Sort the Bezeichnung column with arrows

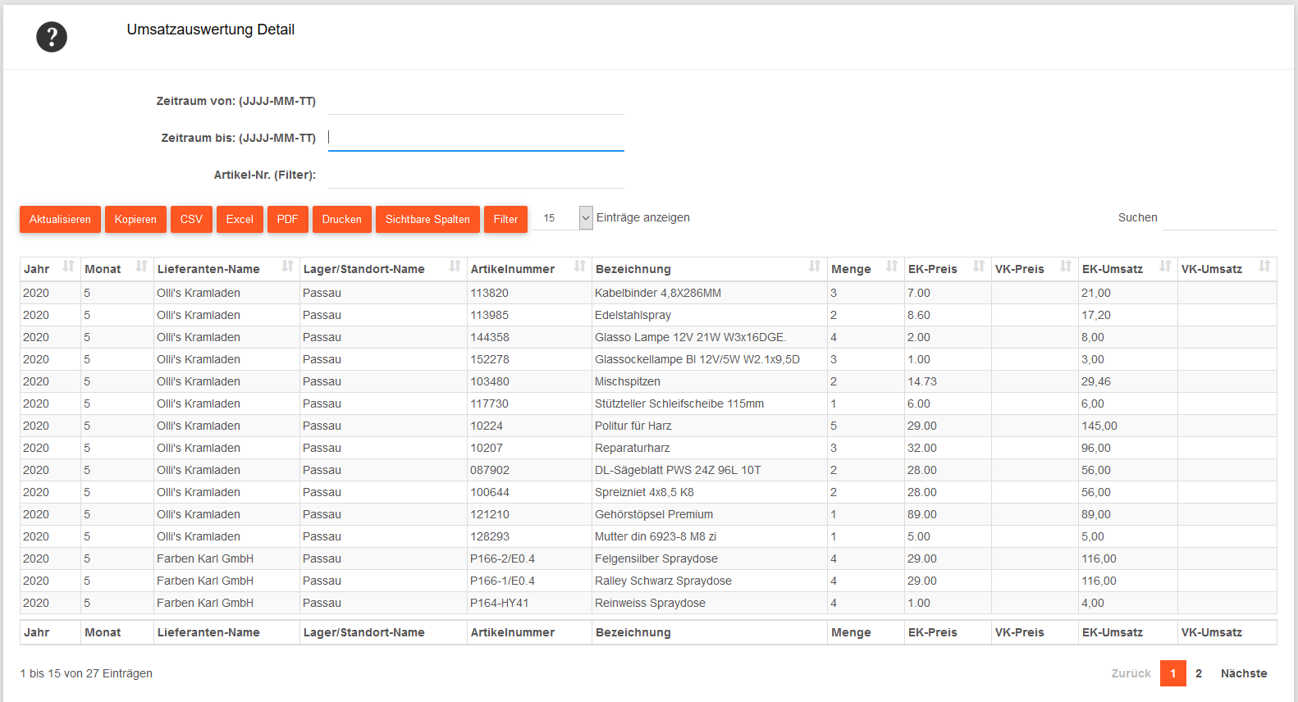pos(814,267)
